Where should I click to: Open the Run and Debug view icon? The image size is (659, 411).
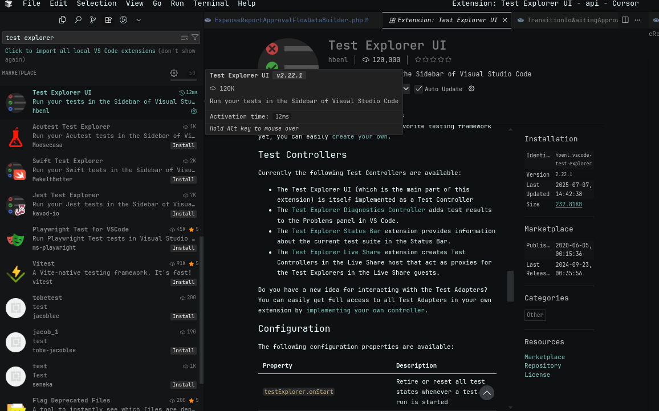click(x=123, y=20)
